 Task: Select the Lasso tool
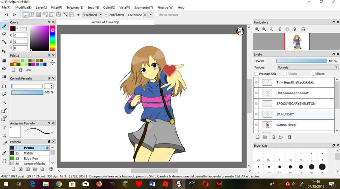pyautogui.click(x=4, y=94)
